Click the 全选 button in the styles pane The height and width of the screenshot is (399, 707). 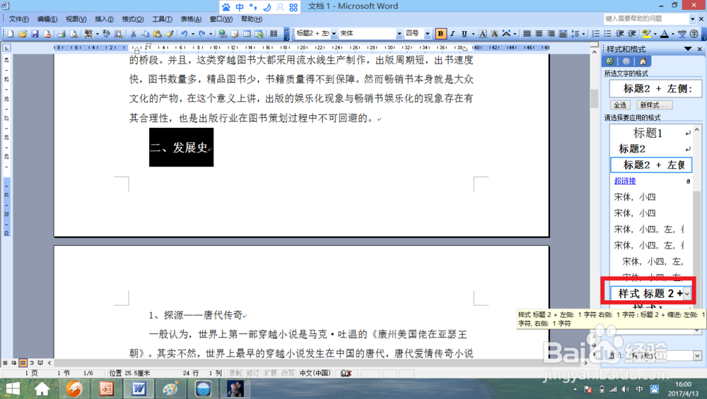(x=620, y=105)
